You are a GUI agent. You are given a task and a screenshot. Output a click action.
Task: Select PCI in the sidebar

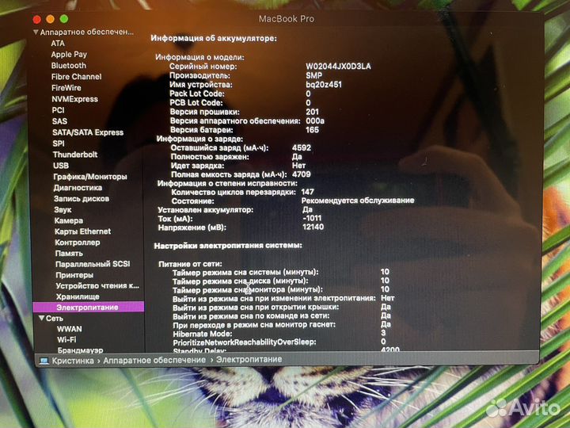click(x=58, y=110)
